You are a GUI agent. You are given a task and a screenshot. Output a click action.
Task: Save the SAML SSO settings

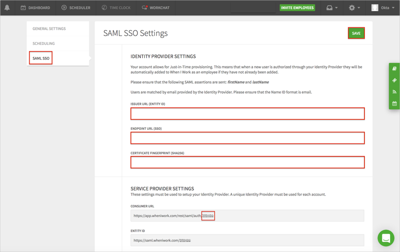pyautogui.click(x=356, y=33)
